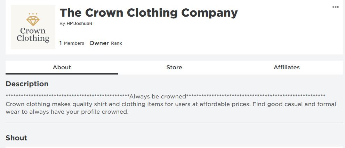Click the Rank label beside Owner
Viewport: 345px width, 148px height.
117,43
